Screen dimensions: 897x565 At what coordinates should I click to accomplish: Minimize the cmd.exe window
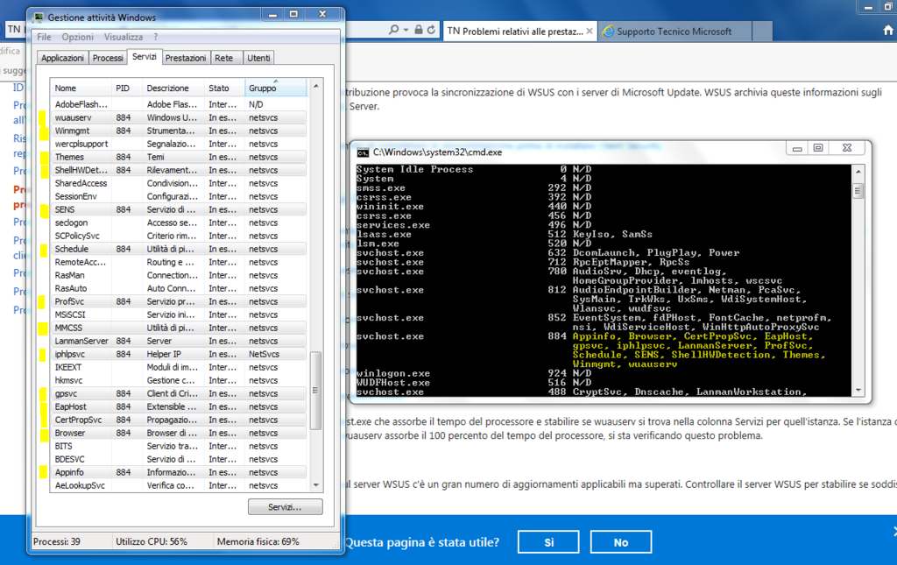[x=797, y=148]
